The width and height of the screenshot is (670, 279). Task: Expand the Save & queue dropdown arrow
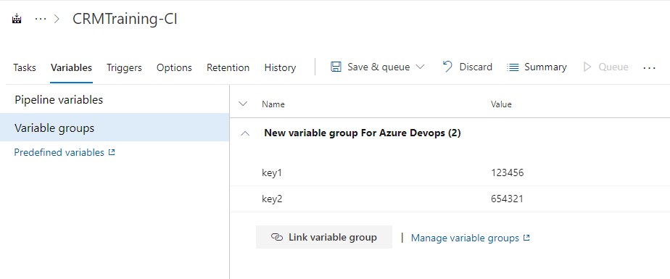pyautogui.click(x=420, y=67)
